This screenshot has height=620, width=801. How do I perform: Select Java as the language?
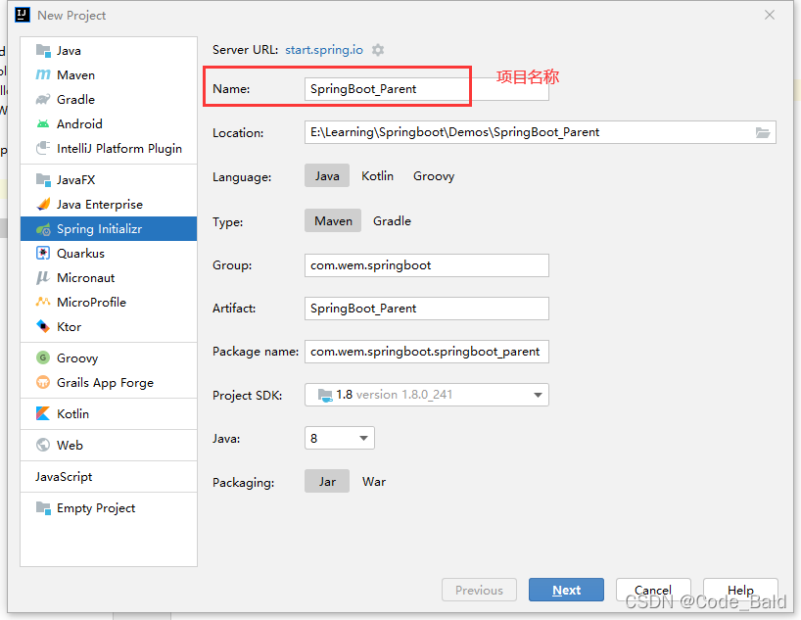tap(327, 176)
